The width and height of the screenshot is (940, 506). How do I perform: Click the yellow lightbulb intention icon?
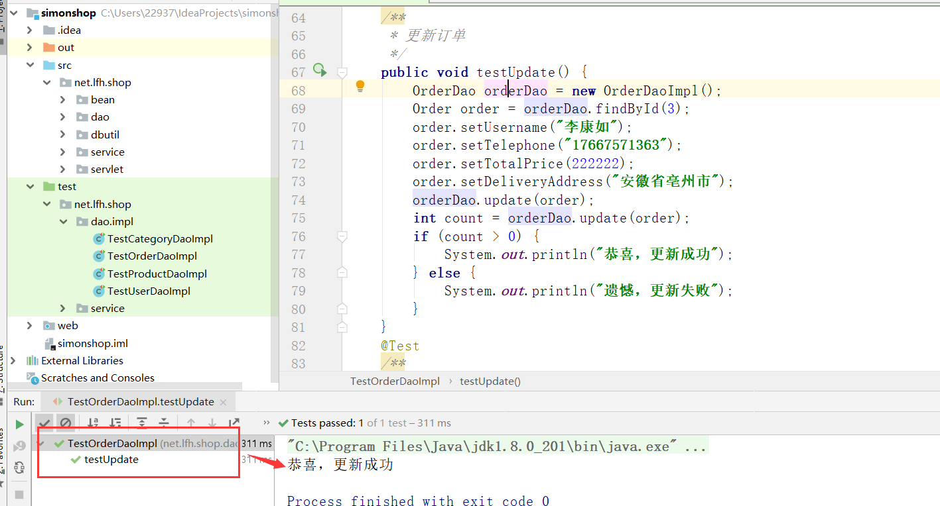click(x=360, y=86)
